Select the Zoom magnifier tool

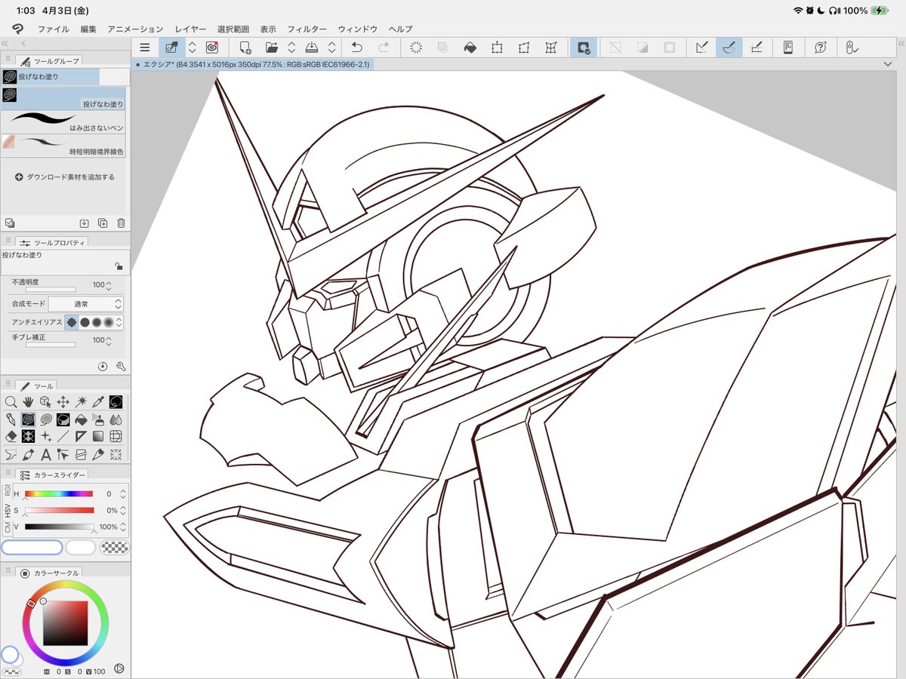click(11, 402)
